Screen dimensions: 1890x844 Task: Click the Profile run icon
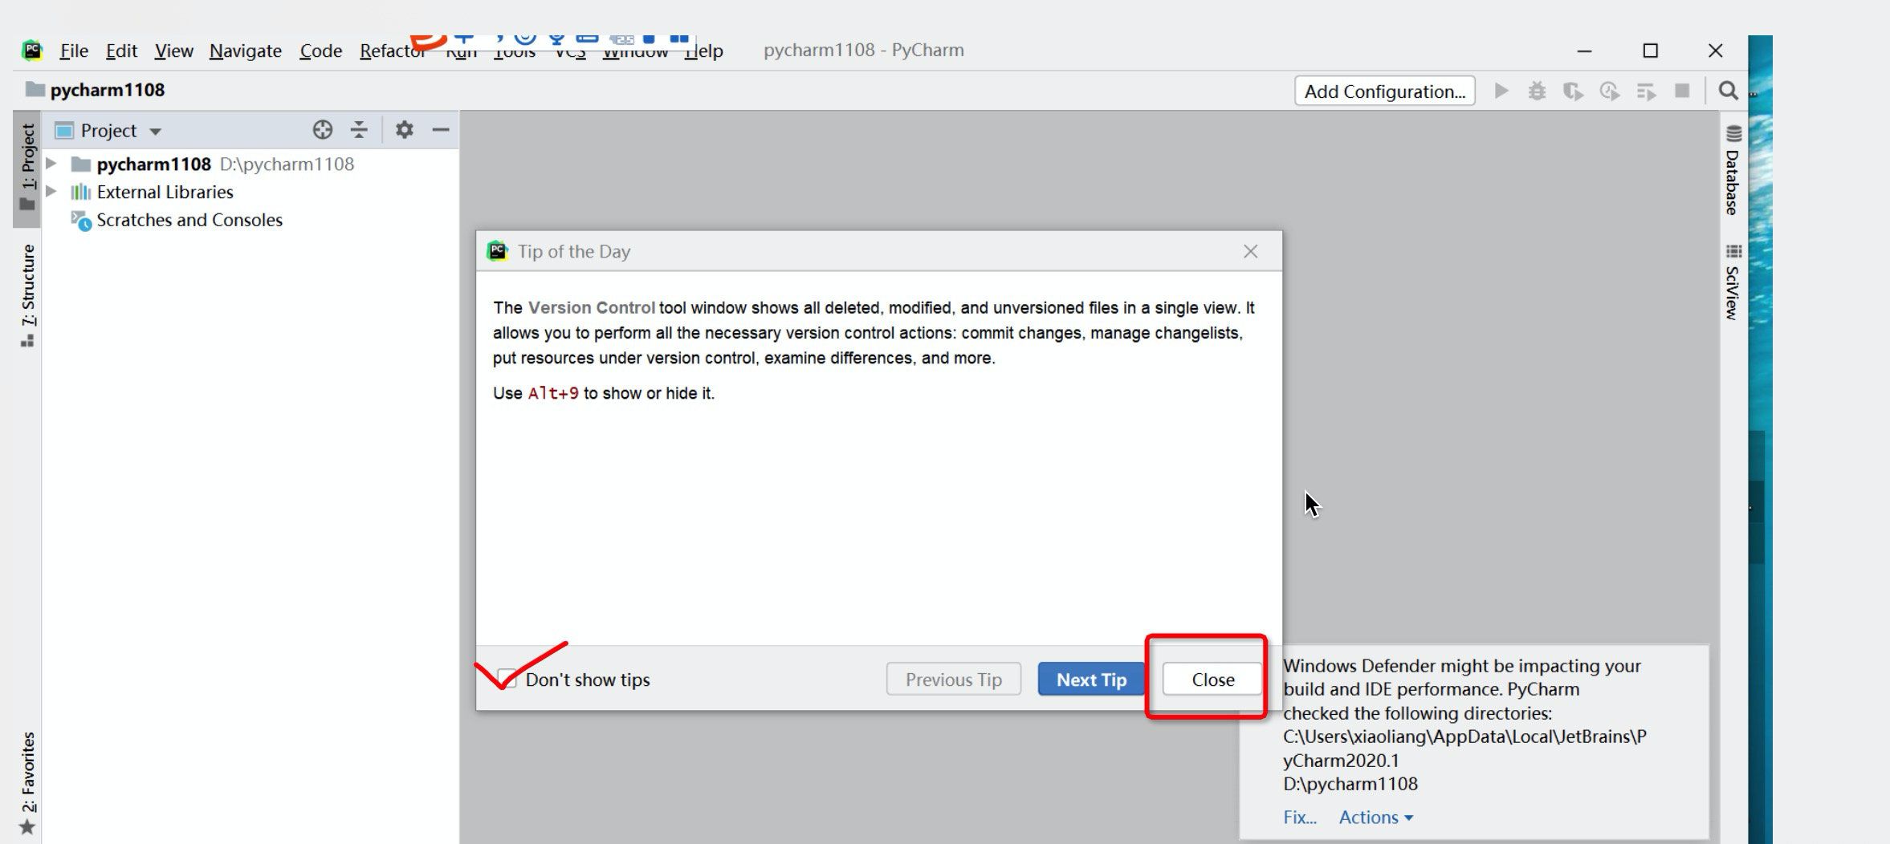1609,91
